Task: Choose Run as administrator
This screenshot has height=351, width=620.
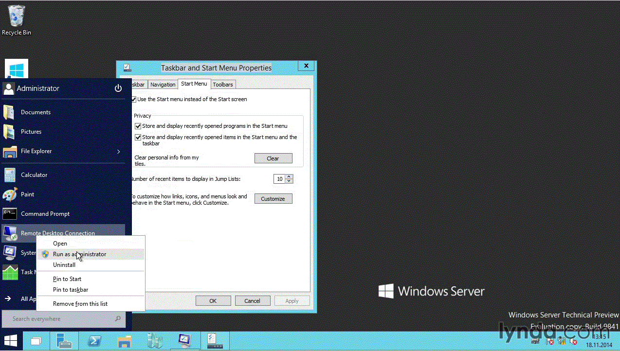Action: [x=91, y=254]
